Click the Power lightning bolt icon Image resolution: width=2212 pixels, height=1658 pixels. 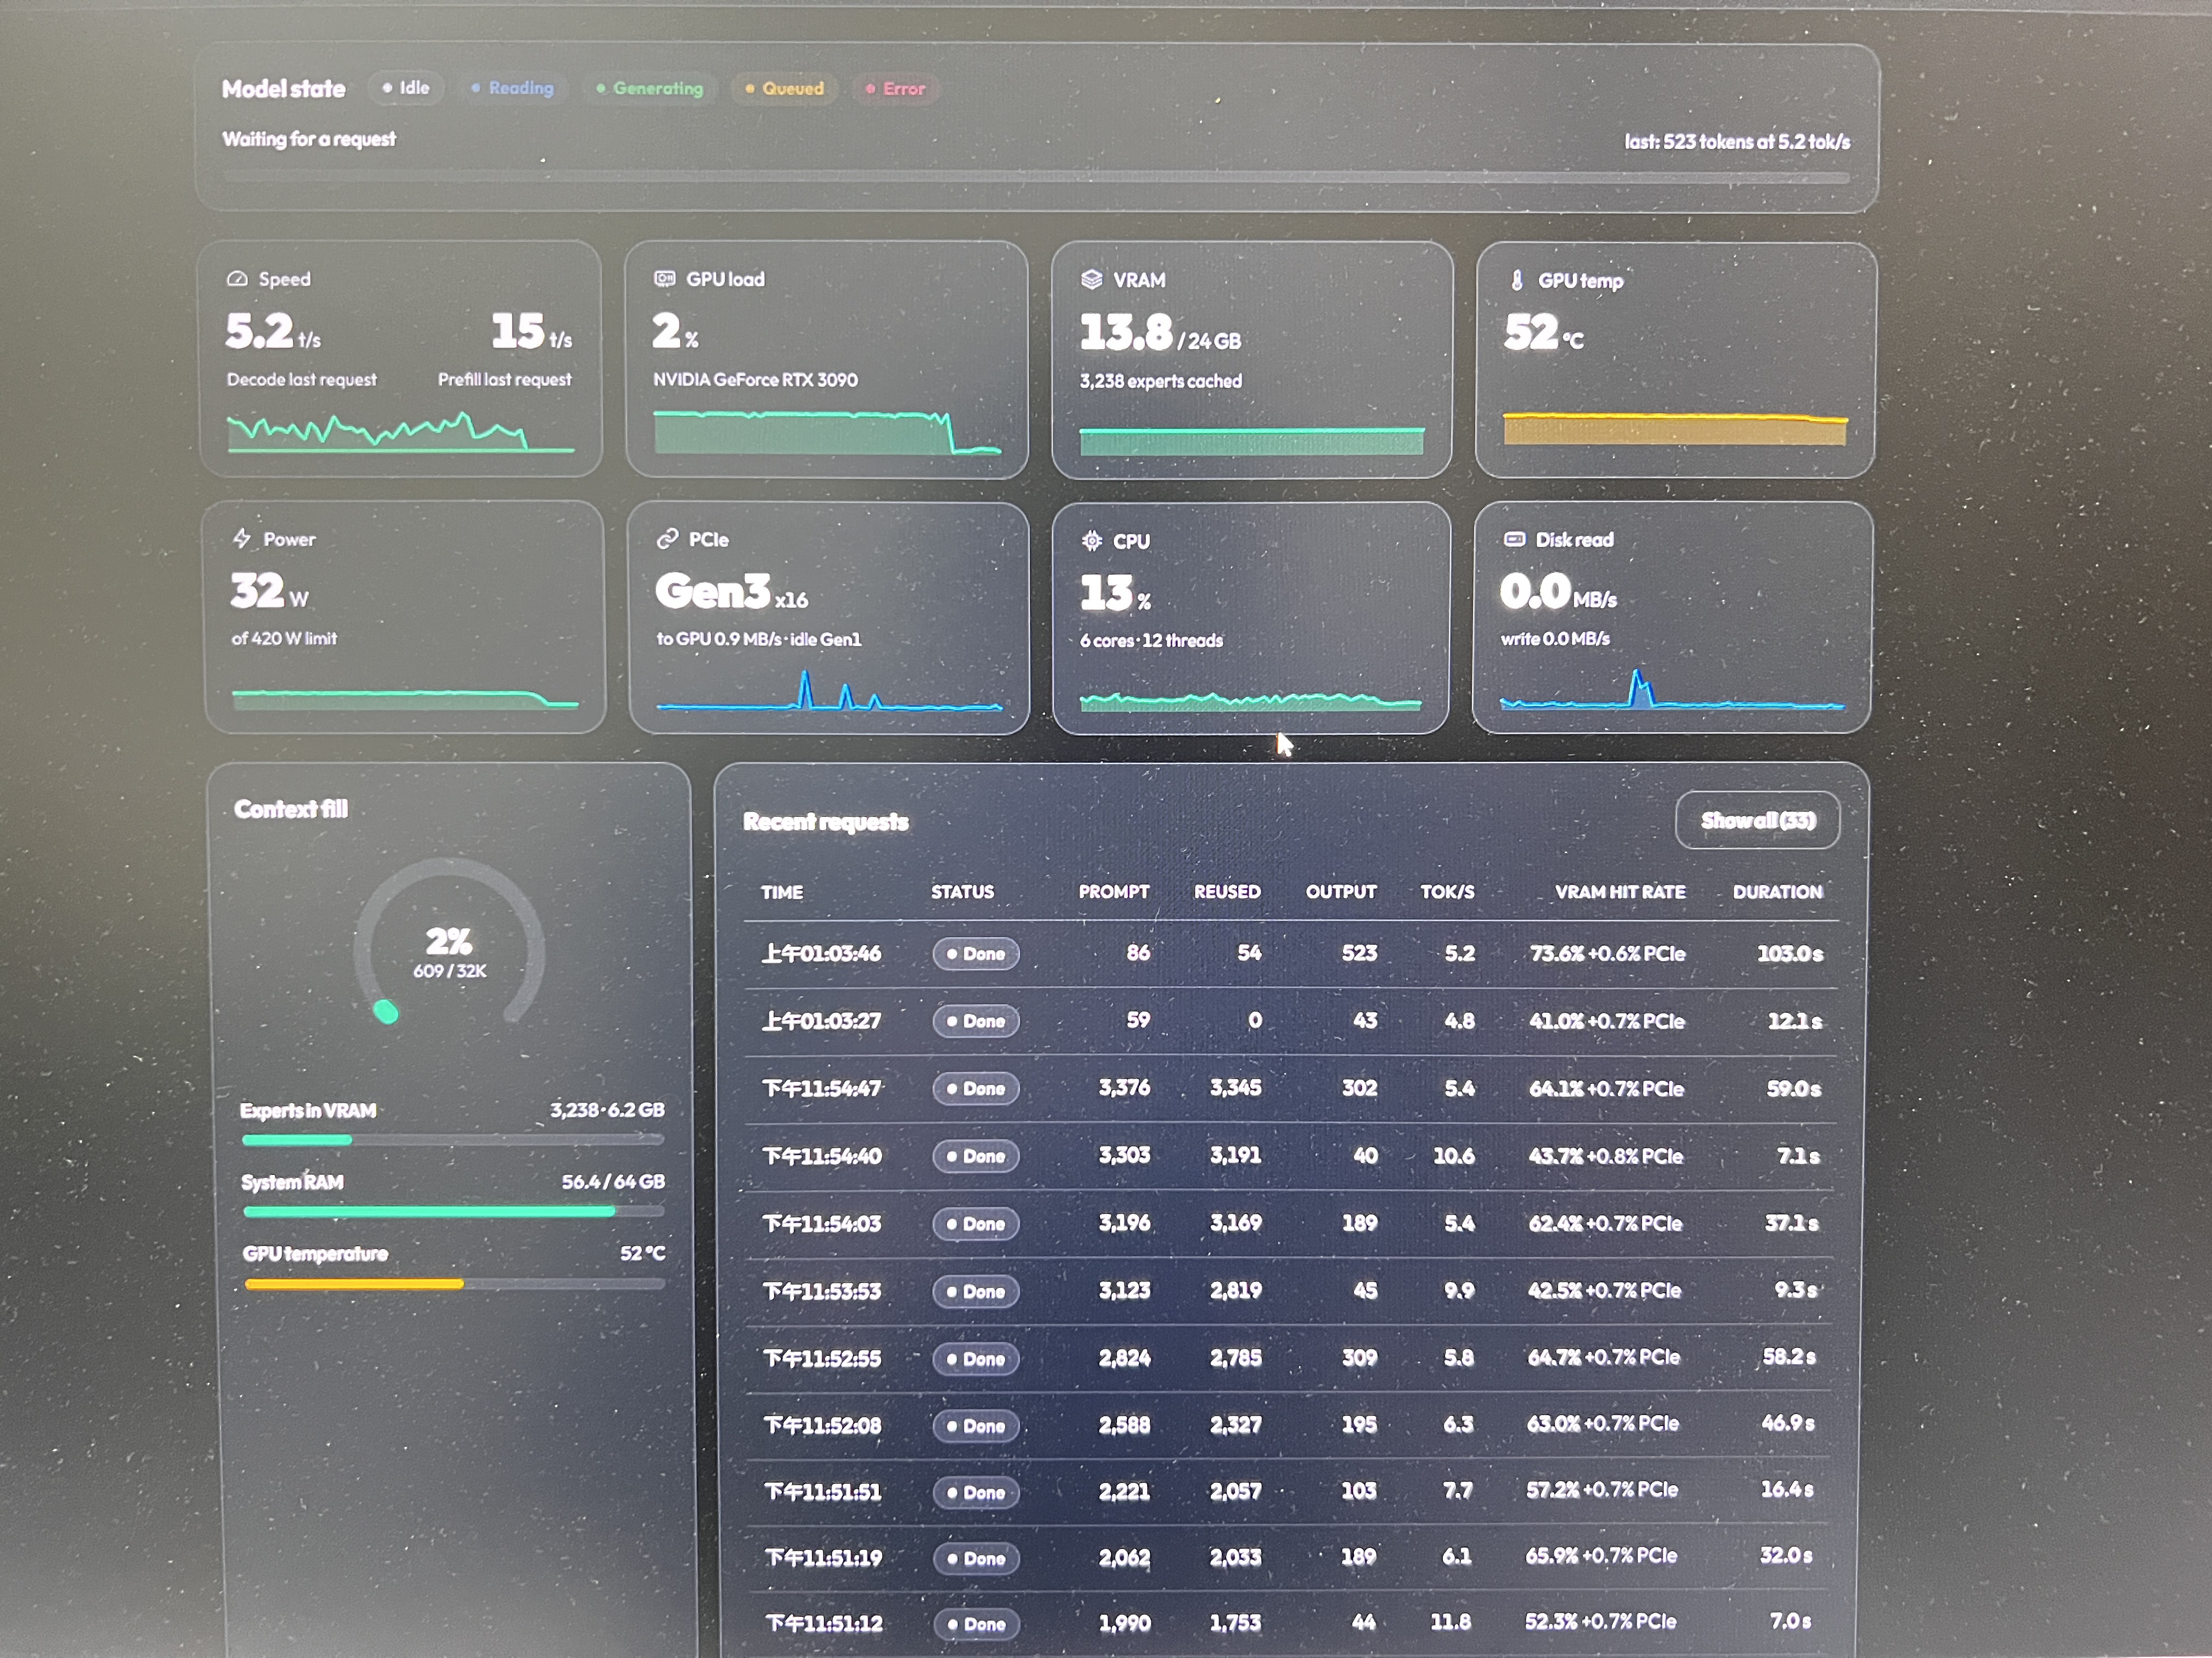(241, 538)
